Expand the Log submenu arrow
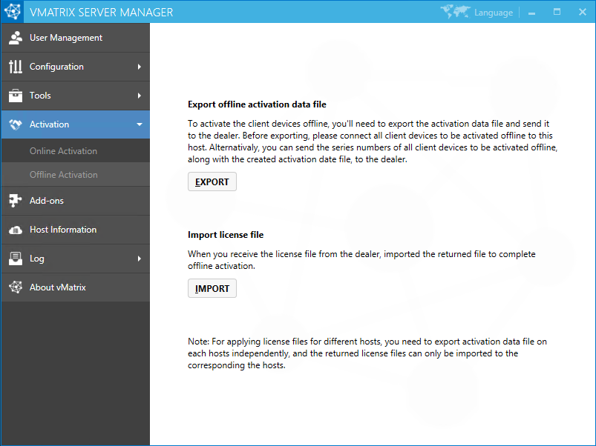 [140, 259]
